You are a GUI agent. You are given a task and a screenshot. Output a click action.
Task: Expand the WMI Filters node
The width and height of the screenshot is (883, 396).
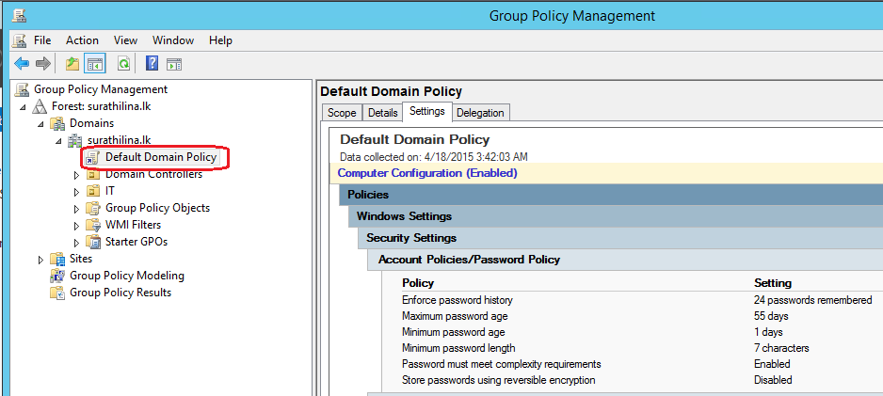click(77, 226)
